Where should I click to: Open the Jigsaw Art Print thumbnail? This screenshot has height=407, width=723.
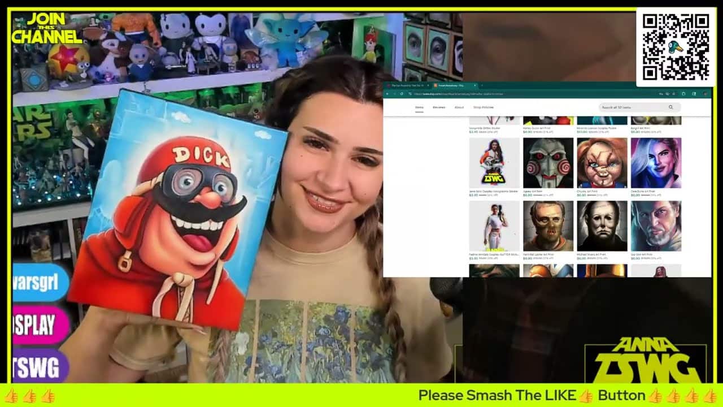pos(548,163)
